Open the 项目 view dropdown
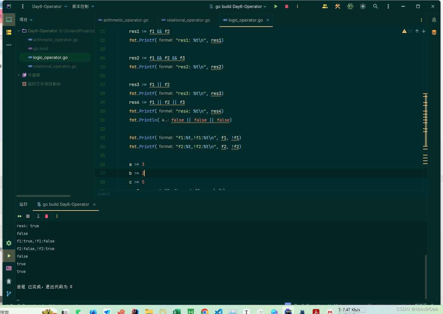 26,20
